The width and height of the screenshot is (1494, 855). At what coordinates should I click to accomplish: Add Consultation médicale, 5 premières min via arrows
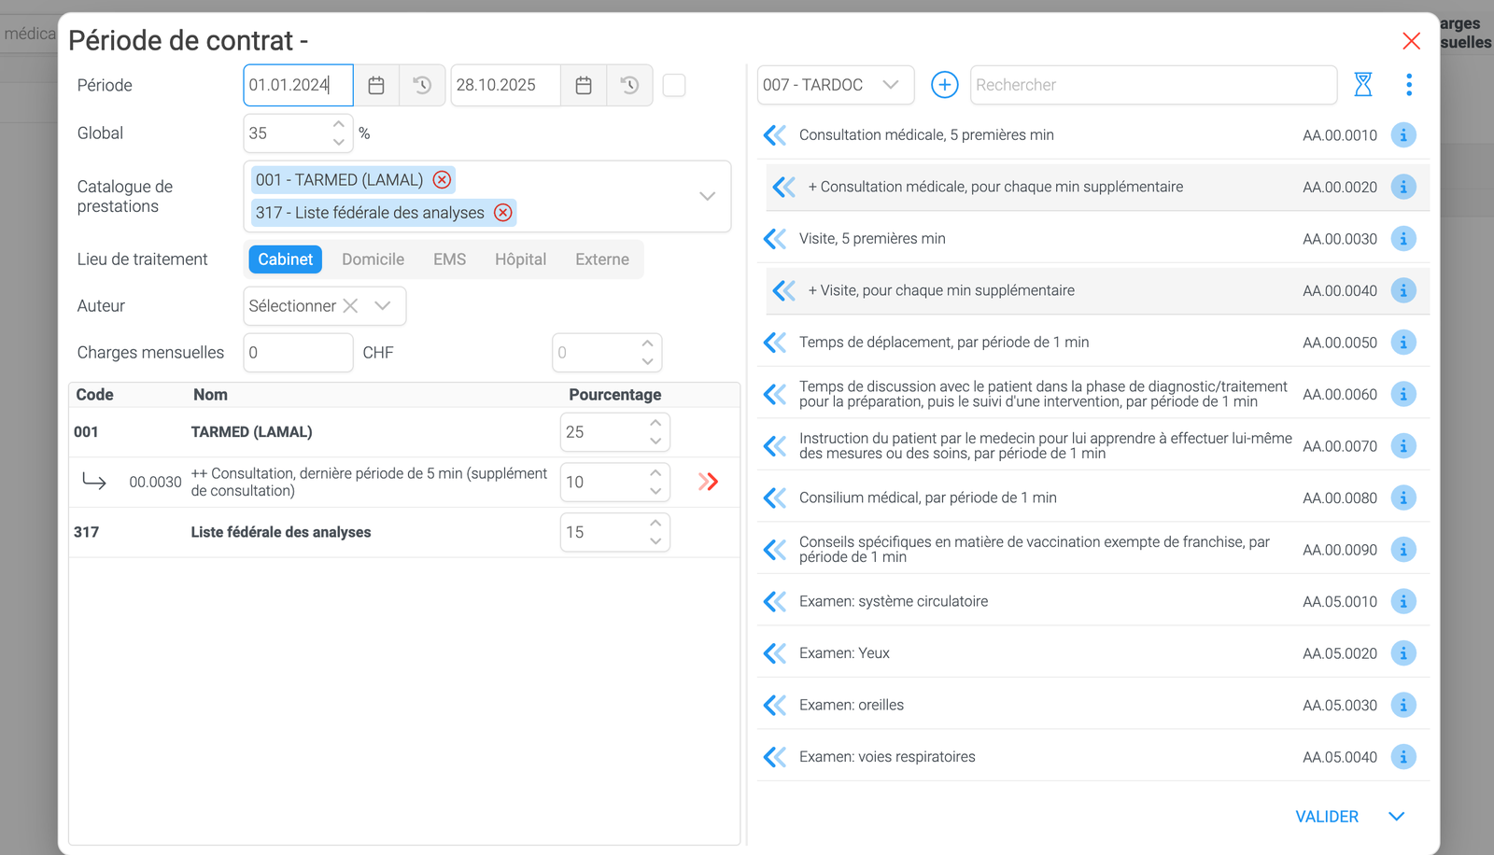(775, 135)
